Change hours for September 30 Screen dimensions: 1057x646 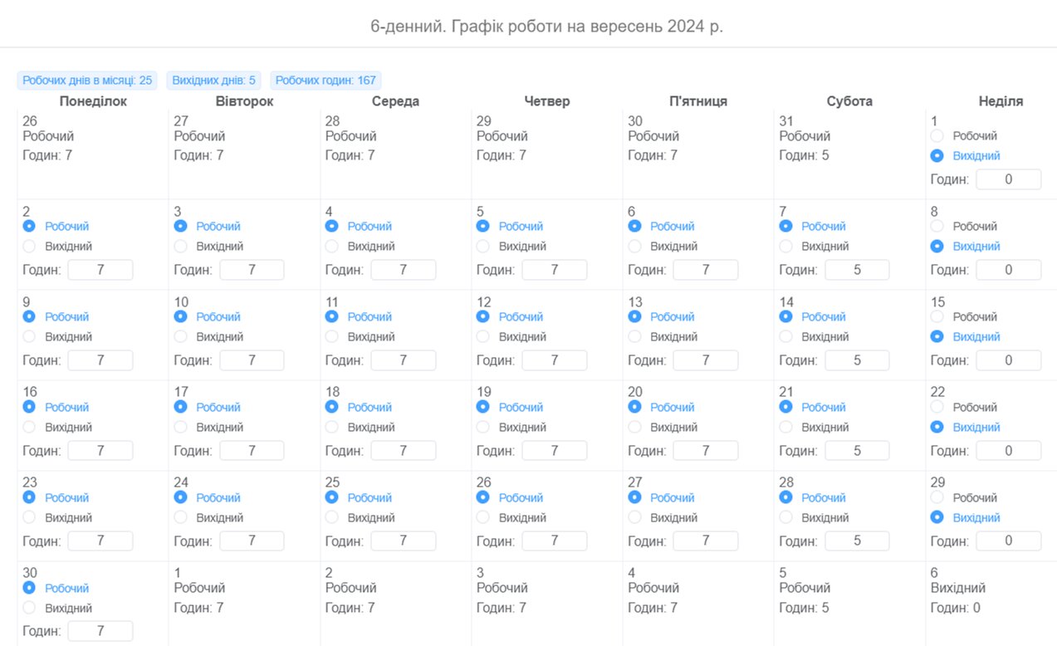[x=100, y=632]
